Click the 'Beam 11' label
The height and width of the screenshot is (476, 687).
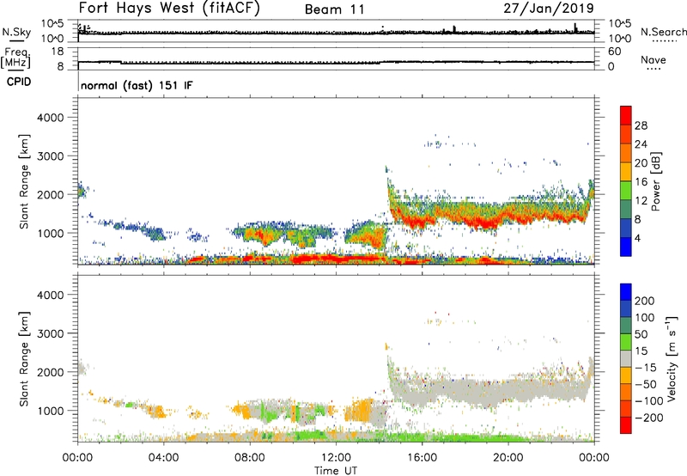coord(335,9)
